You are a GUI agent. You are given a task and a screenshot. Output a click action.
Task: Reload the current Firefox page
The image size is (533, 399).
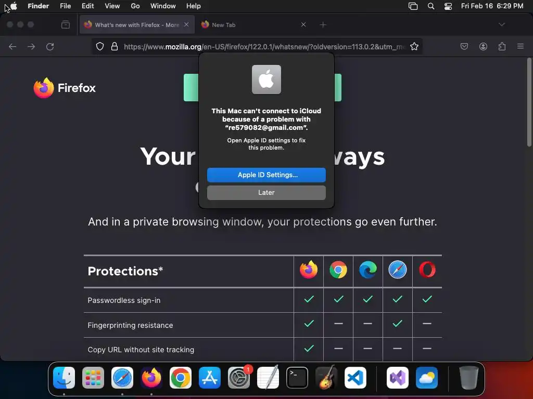[50, 46]
